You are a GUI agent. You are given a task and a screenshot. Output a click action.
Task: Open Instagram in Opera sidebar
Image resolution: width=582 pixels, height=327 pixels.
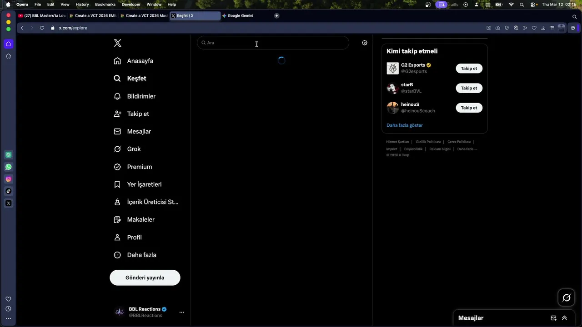tap(8, 179)
